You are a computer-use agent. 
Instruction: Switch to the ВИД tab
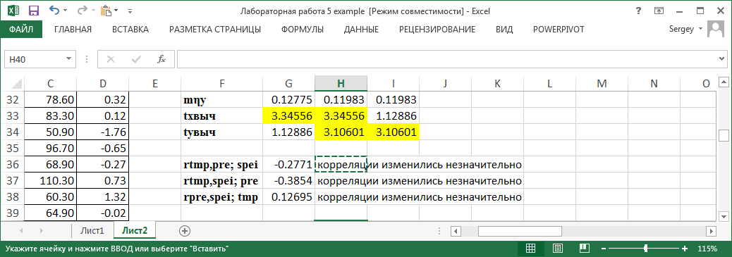tap(504, 30)
